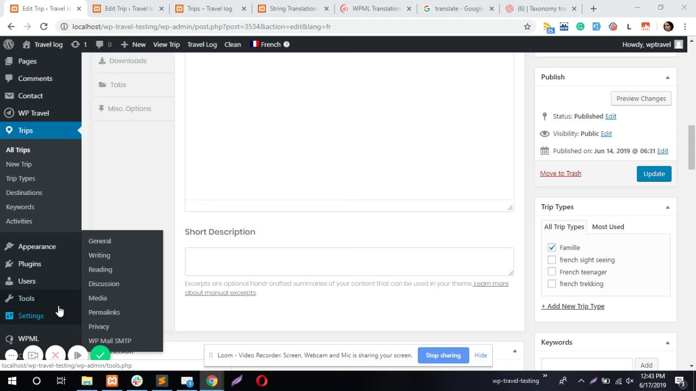Image resolution: width=696 pixels, height=391 pixels.
Task: Click the browser address bar URL
Action: [201, 27]
